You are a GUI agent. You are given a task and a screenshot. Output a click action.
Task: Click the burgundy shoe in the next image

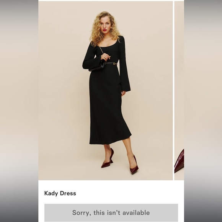click(x=179, y=161)
